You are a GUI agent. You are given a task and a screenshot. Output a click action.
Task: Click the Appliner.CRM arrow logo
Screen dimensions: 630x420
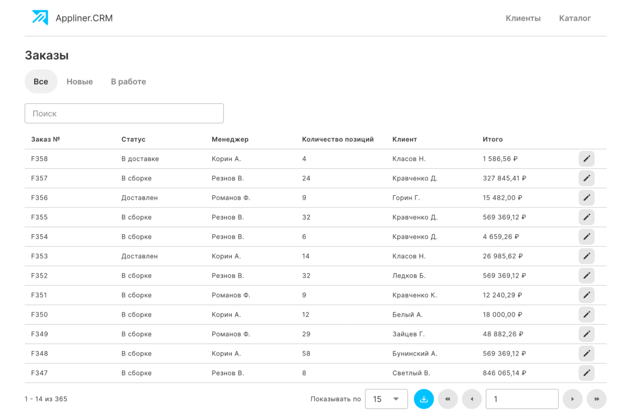(x=40, y=18)
